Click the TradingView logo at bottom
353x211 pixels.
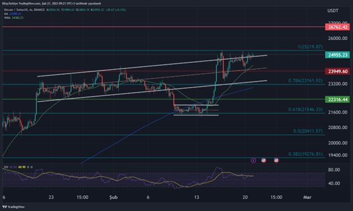13,207
